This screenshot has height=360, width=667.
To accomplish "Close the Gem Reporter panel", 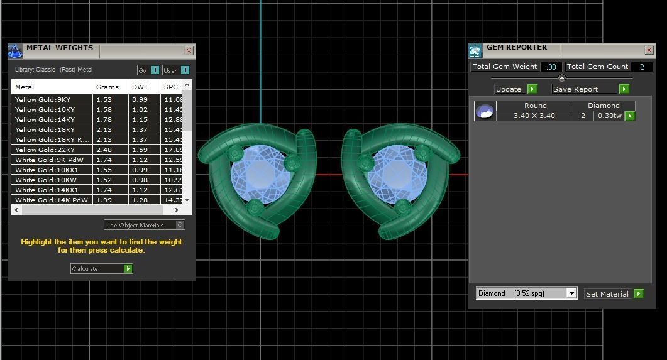I will [649, 50].
